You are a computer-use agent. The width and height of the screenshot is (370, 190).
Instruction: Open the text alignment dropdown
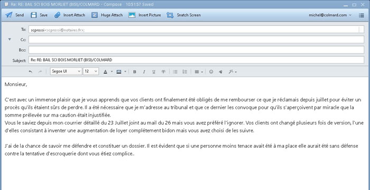[199, 72]
